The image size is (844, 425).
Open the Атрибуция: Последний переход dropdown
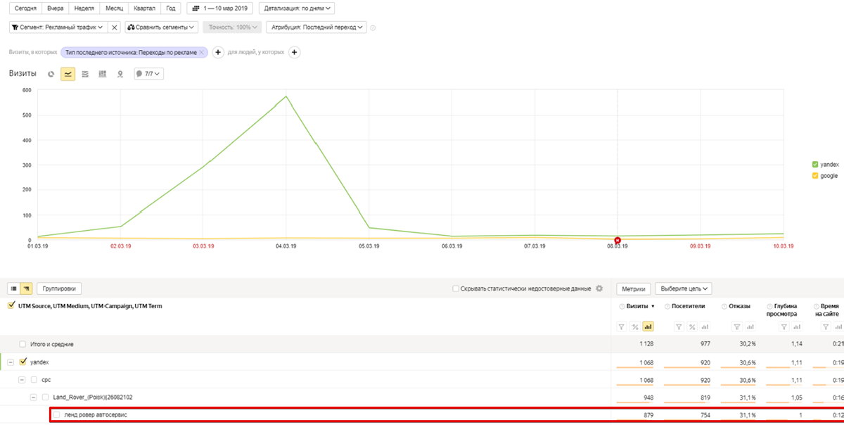[x=317, y=27]
